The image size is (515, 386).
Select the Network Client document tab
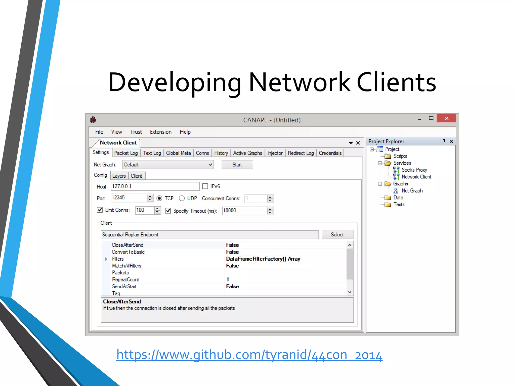point(118,143)
